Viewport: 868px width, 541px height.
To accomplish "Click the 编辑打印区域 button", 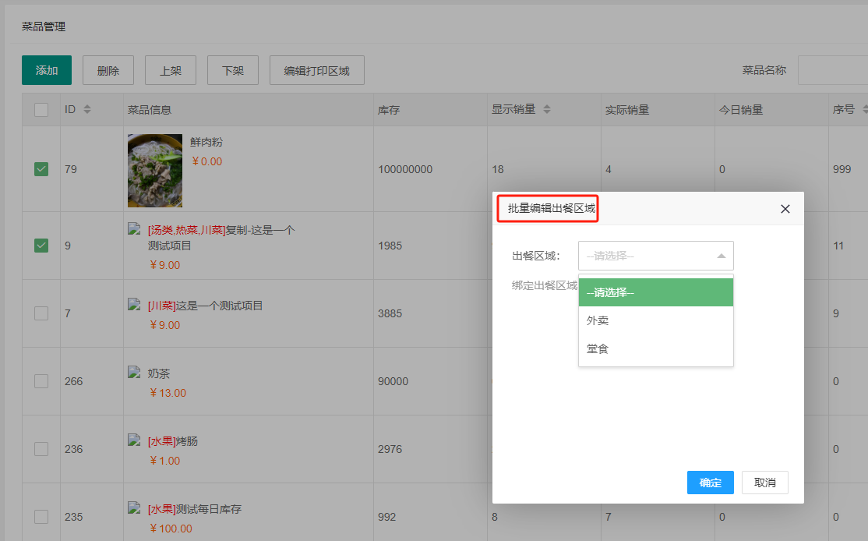I will coord(316,70).
